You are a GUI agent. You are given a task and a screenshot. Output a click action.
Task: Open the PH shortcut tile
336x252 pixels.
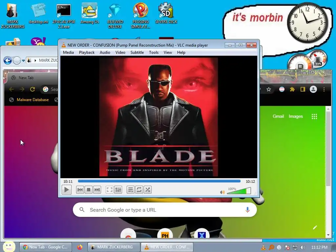point(165,234)
